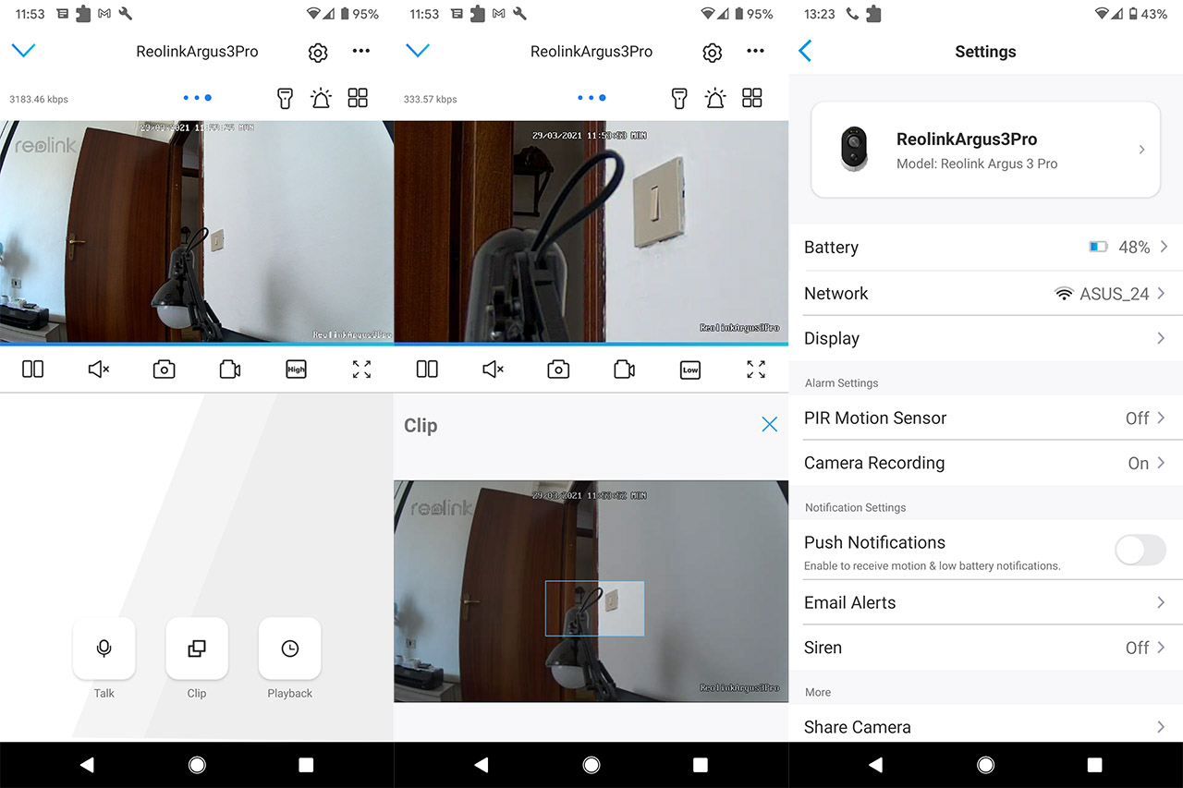Tap Android recents button under Clip screen
The width and height of the screenshot is (1183, 788).
tap(701, 765)
